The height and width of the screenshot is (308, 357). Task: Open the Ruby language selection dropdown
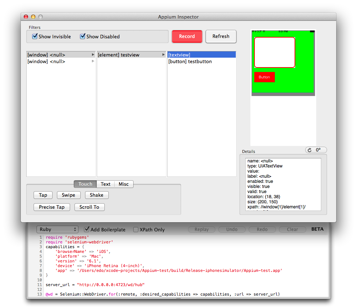[57, 230]
